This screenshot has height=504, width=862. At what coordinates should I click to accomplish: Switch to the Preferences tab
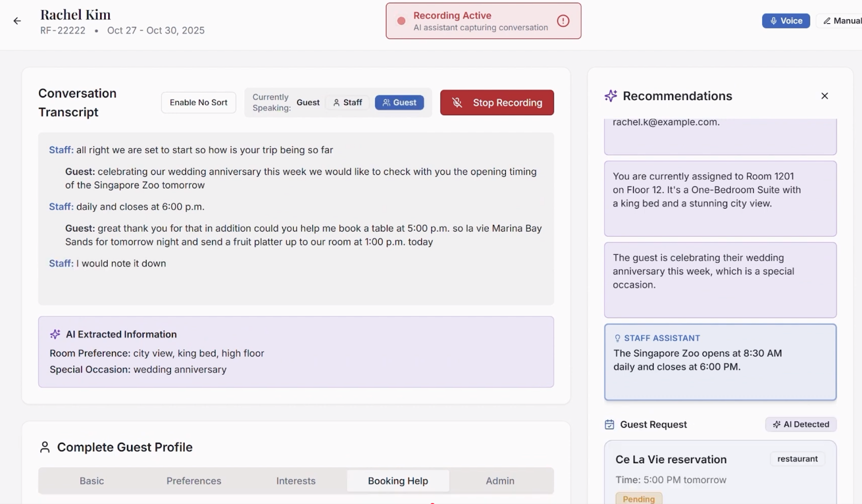[193, 481]
